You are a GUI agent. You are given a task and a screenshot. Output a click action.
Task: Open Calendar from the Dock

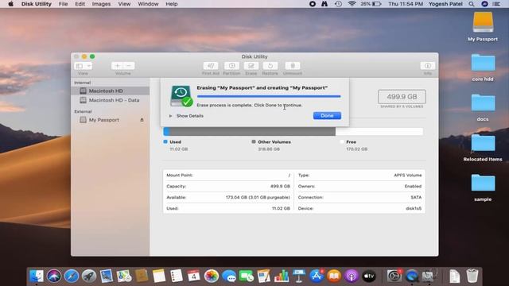pyautogui.click(x=194, y=276)
